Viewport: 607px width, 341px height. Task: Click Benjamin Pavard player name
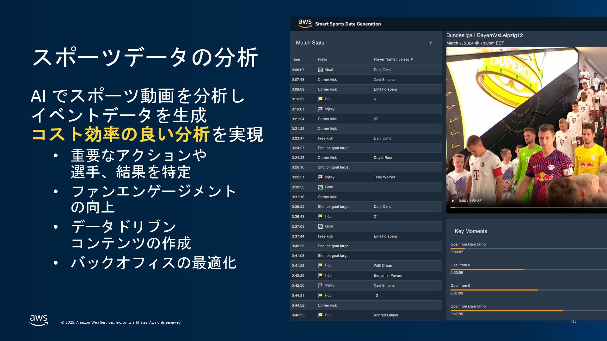pos(388,276)
